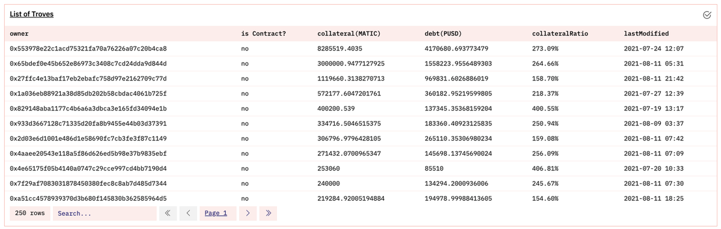This screenshot has width=721, height=229.
Task: Click debt value 137345.35368159204
Action: pyautogui.click(x=458, y=109)
